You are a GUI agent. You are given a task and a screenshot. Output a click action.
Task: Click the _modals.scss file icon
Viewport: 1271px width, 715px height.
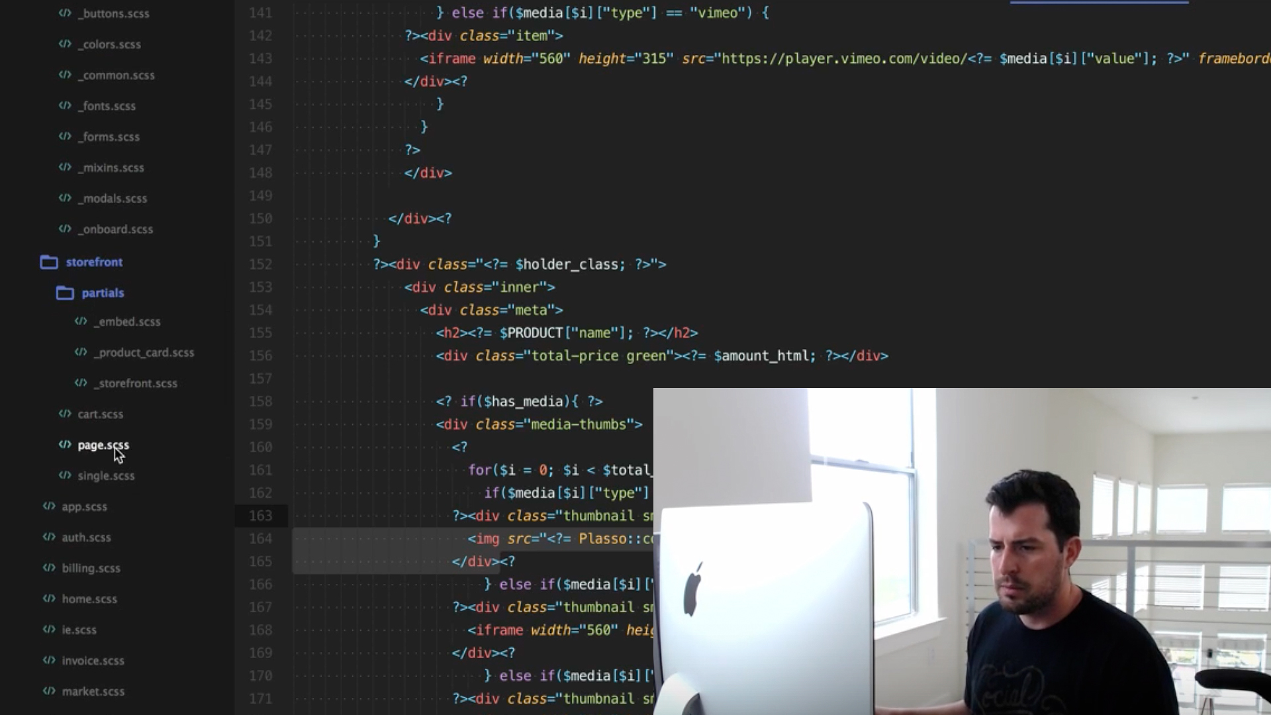tap(65, 198)
